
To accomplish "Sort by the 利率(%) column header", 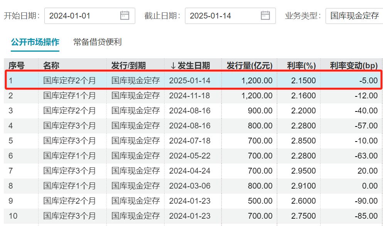I will [301, 66].
